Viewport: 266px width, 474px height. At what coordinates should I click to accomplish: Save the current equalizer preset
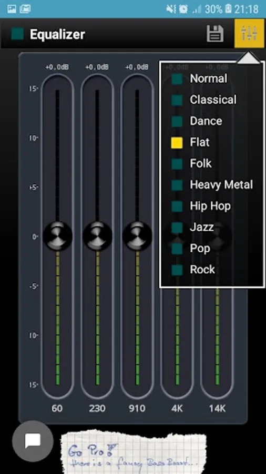tap(215, 33)
